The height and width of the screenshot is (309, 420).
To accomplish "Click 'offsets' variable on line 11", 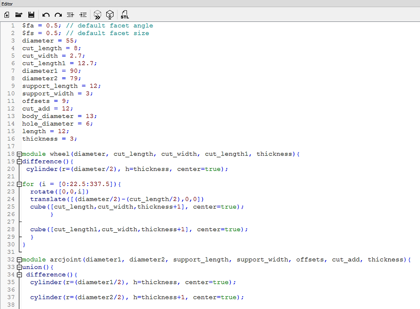I will pyautogui.click(x=36, y=101).
